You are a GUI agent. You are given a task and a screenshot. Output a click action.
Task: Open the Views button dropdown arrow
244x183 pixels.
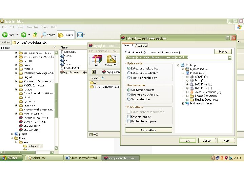tap(84, 35)
